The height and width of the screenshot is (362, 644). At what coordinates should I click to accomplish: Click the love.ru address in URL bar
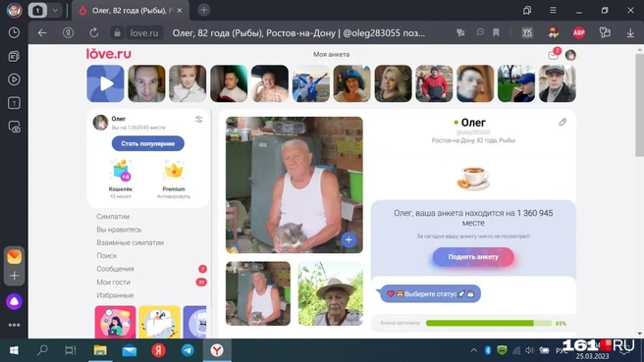tap(144, 32)
